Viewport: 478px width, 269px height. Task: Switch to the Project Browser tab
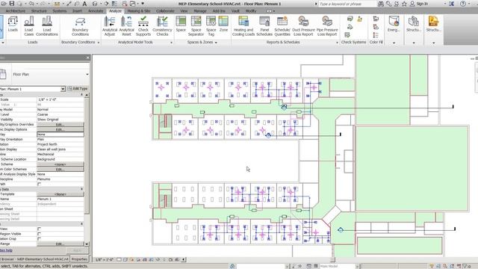tap(34, 259)
